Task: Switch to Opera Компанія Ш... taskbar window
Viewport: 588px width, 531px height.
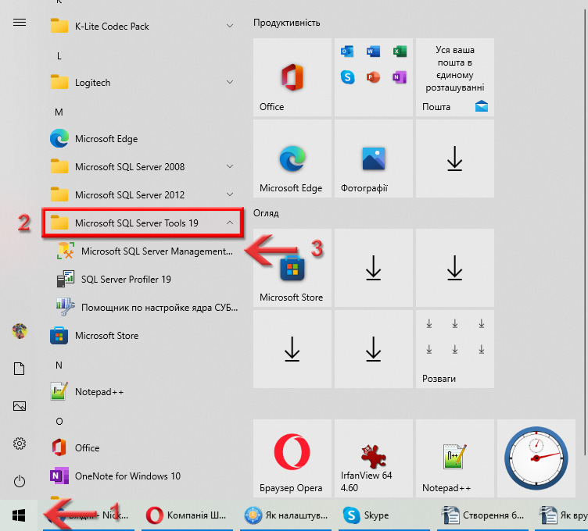Action: click(187, 515)
